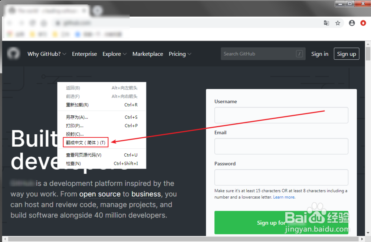Choose 另存为(A)... from the context menu
The height and width of the screenshot is (242, 371).
pyautogui.click(x=102, y=117)
